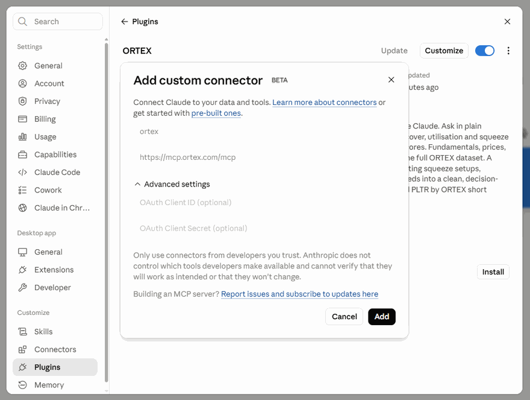Click the Cancel button in dialog
The width and height of the screenshot is (530, 400).
(344, 316)
